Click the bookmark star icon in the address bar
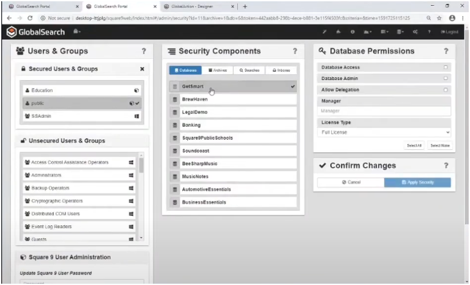 click(x=439, y=18)
